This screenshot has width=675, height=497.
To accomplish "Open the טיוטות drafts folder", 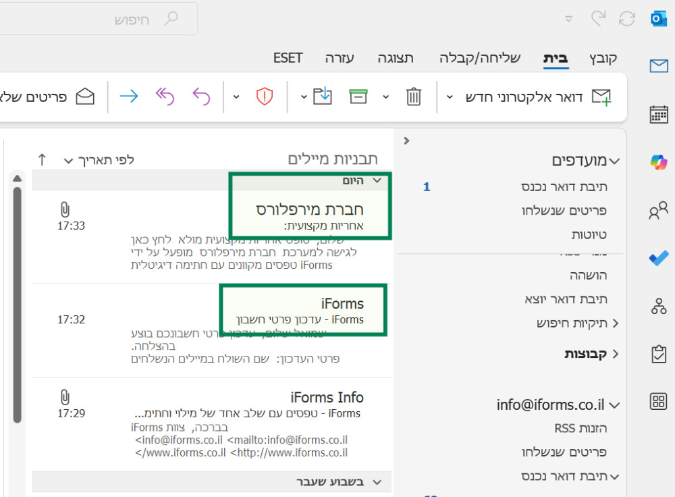I will coord(589,235).
